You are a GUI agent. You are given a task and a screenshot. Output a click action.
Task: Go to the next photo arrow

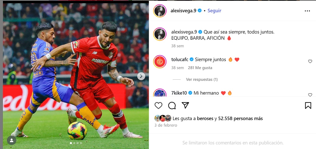coord(141,76)
